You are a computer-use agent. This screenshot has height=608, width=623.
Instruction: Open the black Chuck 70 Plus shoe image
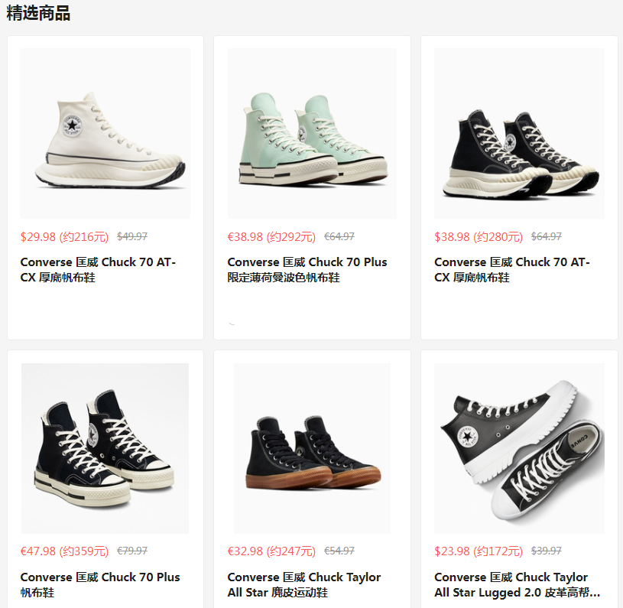(105, 448)
